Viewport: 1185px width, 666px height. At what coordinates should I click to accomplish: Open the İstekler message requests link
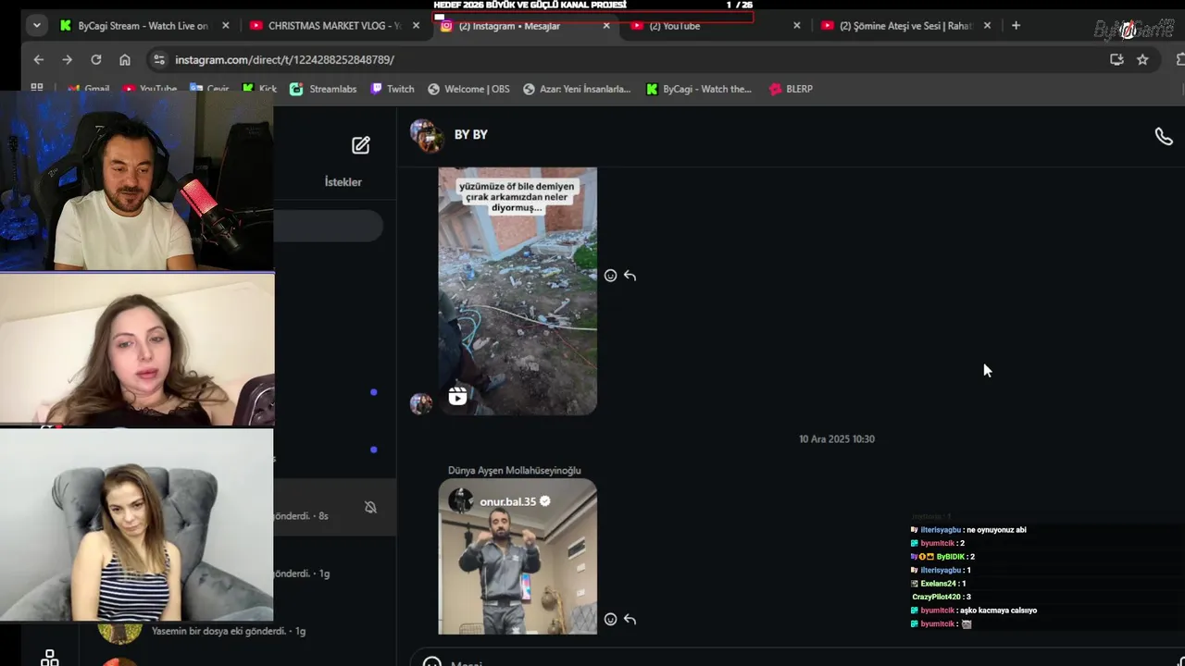343,182
